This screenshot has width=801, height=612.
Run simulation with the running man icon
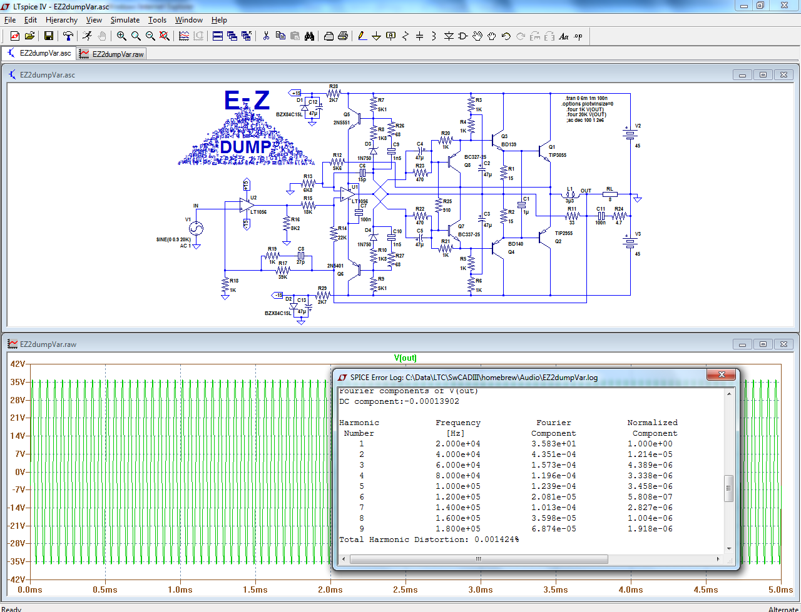point(88,36)
